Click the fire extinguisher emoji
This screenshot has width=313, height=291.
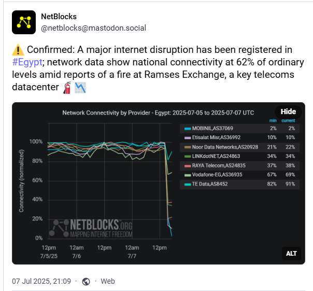(x=67, y=88)
